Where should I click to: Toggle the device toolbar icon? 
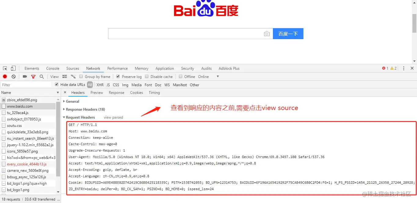point(13,68)
